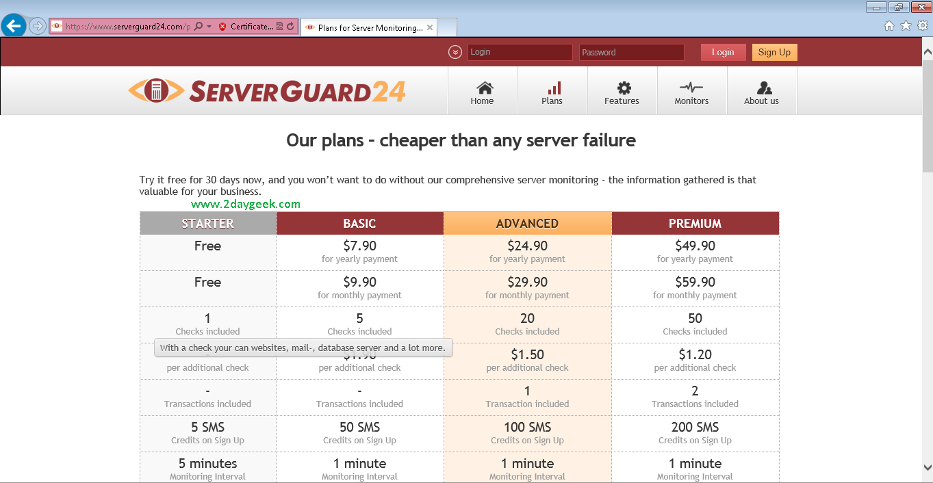Click the red Login button
This screenshot has width=933, height=483.
tap(723, 52)
